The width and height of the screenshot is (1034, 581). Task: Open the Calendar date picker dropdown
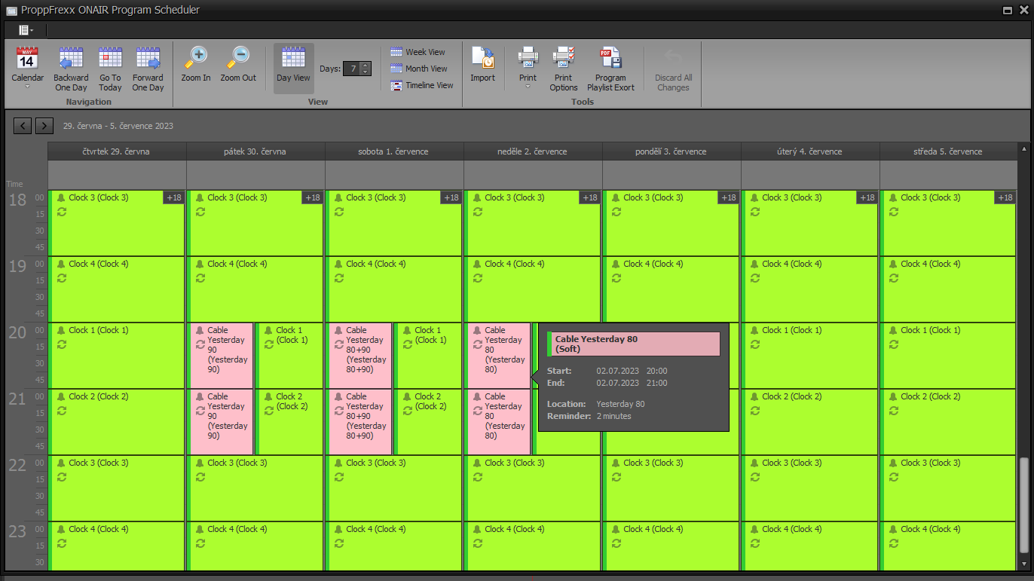pyautogui.click(x=27, y=68)
